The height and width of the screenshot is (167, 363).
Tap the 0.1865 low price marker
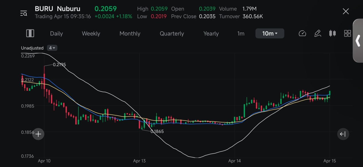(157, 131)
